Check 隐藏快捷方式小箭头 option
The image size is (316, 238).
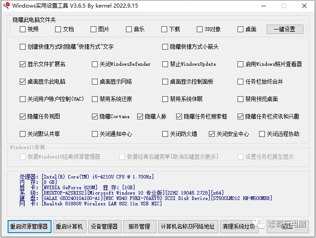click(165, 47)
